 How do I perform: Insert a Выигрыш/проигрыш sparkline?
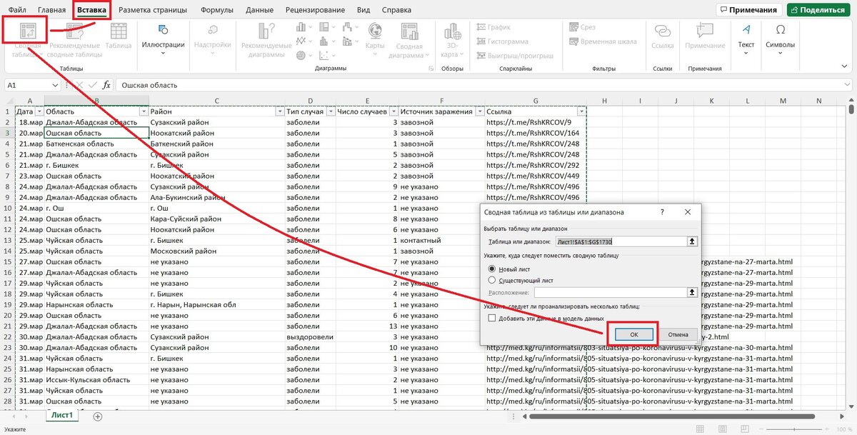(x=514, y=56)
